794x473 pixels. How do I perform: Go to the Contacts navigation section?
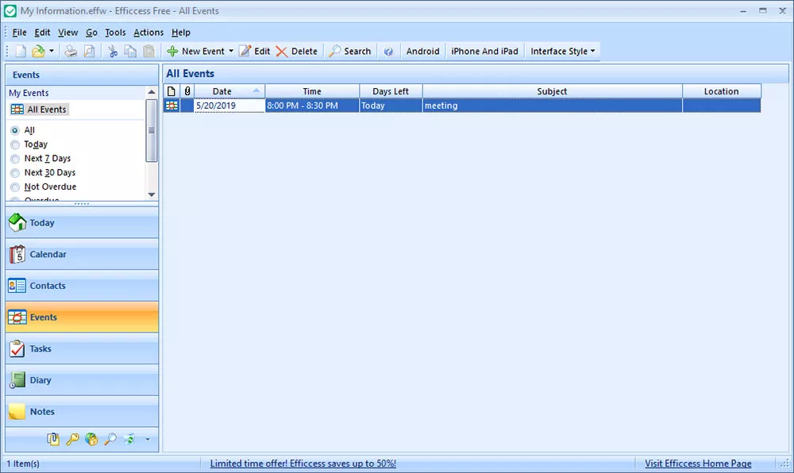coord(82,286)
